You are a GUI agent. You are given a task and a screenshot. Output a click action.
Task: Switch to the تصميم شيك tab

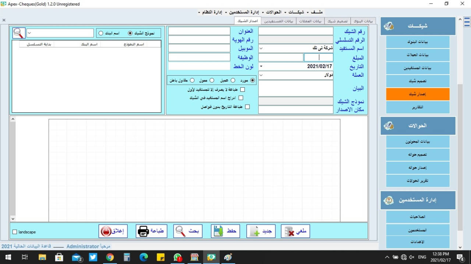pos(337,21)
